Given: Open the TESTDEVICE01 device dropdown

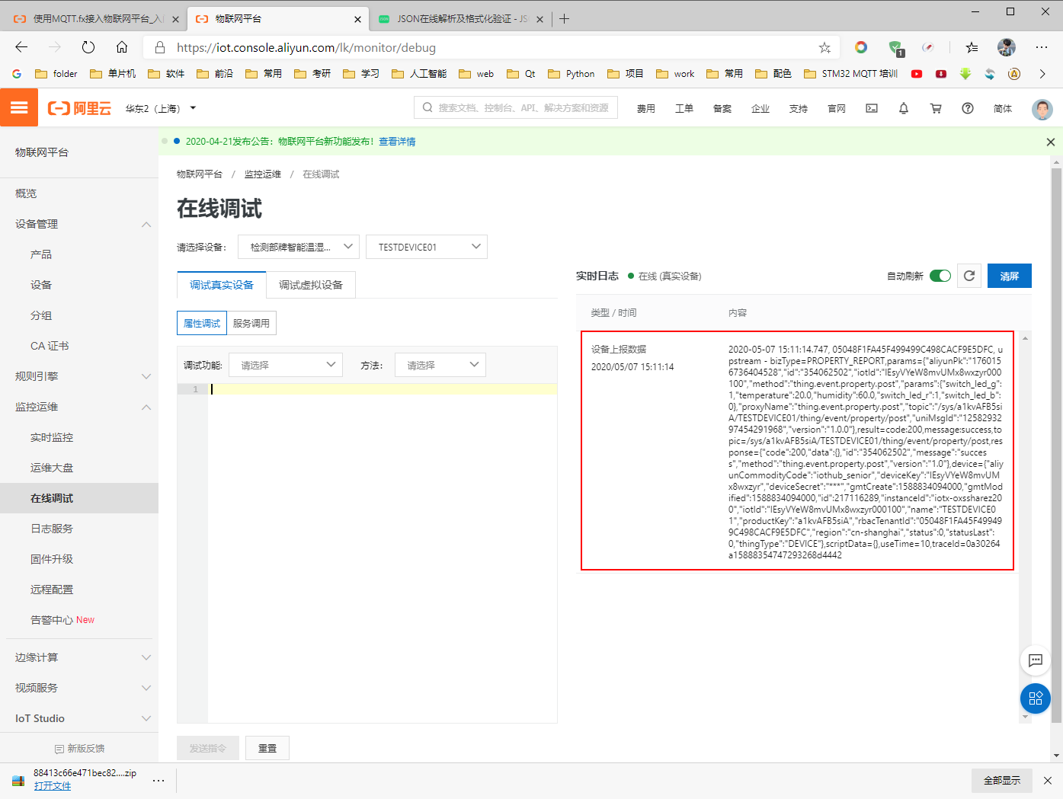Looking at the screenshot, I should 427,247.
